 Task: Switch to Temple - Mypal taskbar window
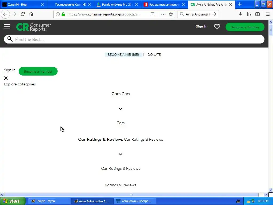[x=49, y=201]
